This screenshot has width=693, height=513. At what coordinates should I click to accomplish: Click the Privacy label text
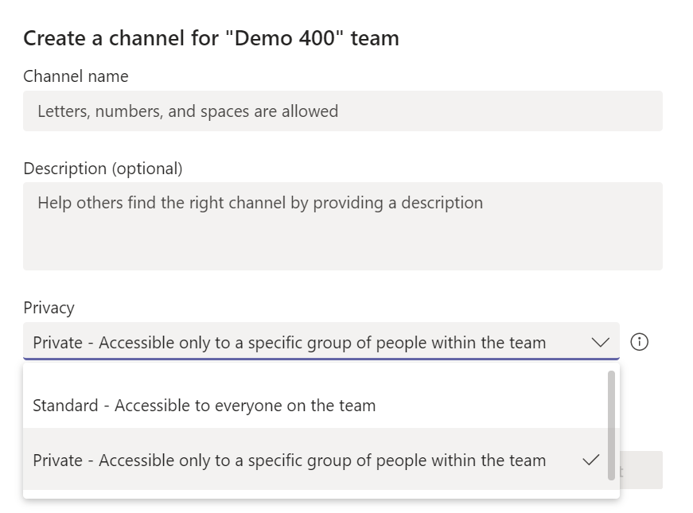tap(49, 308)
